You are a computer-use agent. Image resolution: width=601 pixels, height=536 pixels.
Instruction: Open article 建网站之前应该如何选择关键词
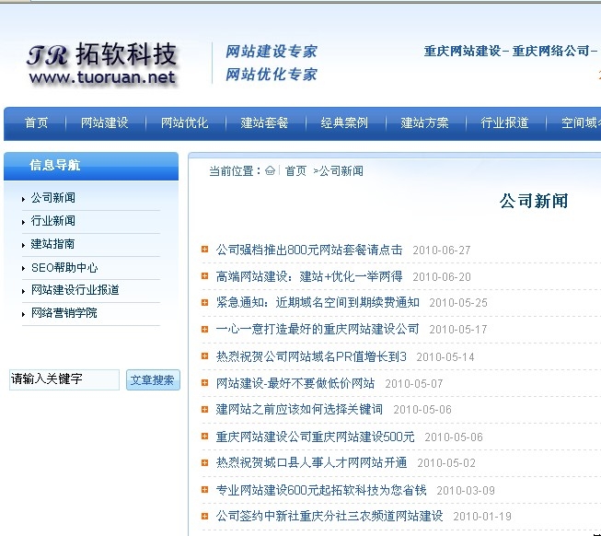[x=299, y=410]
